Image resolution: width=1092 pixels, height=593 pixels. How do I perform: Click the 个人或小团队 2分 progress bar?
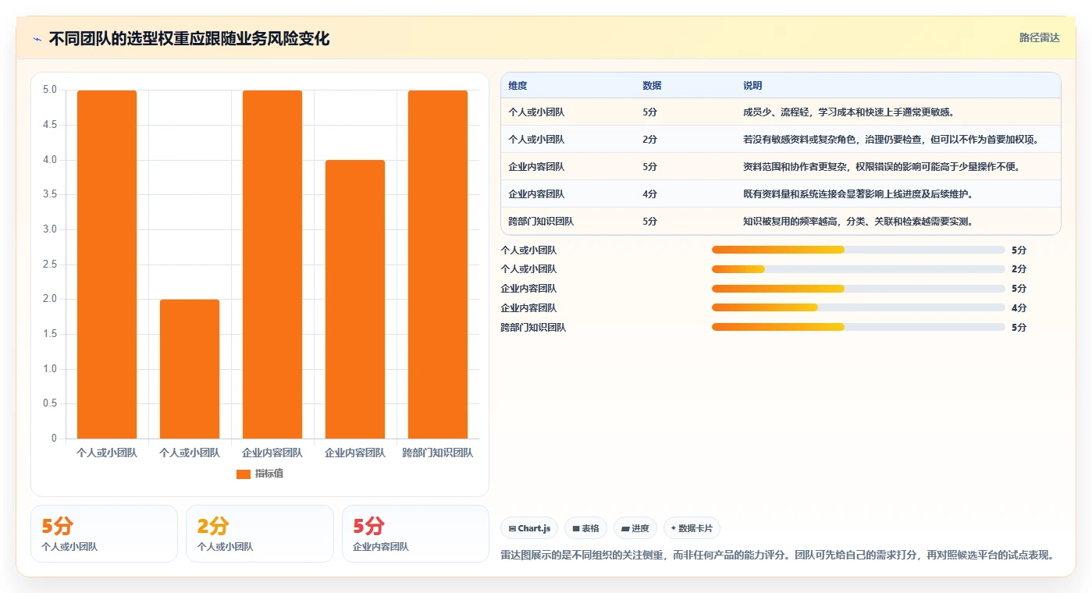click(x=858, y=269)
